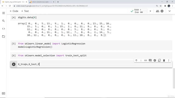The height and width of the screenshot is (98, 175).
Task: Open find and replace search icon
Action: tap(4, 21)
